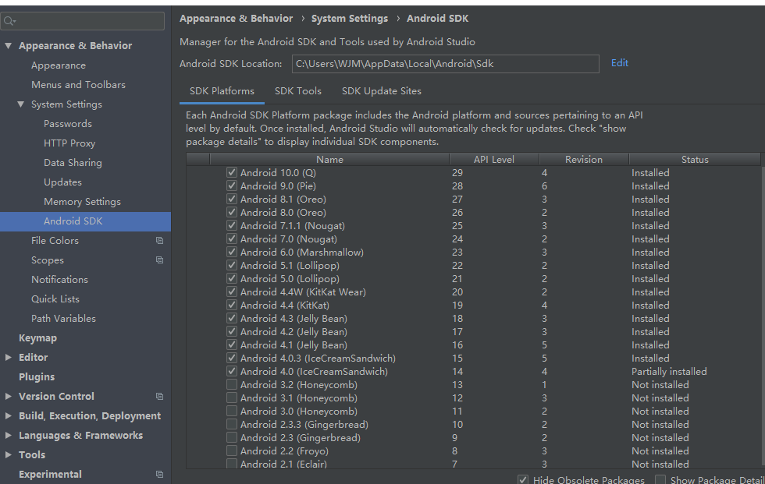The height and width of the screenshot is (484, 765).
Task: Collapse the Appearance & Behavior section
Action: tap(9, 46)
